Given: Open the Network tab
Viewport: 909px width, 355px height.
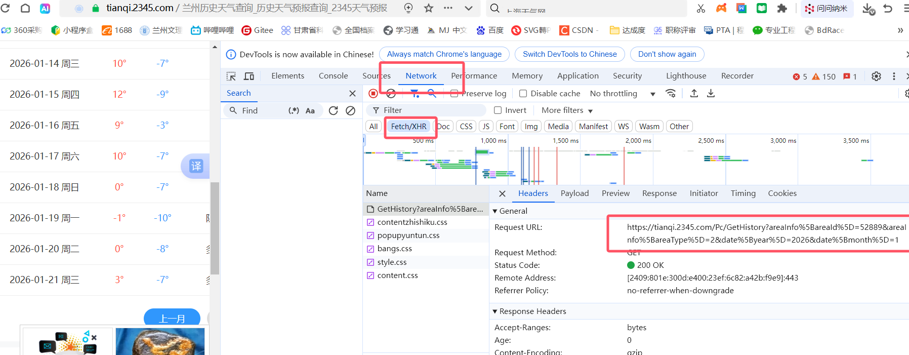Looking at the screenshot, I should 421,76.
